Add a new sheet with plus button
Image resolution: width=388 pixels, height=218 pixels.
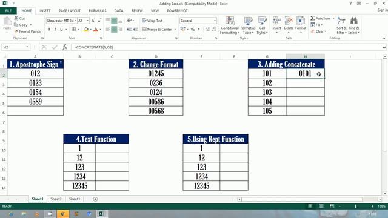pos(95,199)
